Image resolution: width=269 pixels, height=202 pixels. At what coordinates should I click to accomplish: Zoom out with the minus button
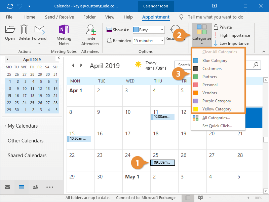click(x=209, y=198)
